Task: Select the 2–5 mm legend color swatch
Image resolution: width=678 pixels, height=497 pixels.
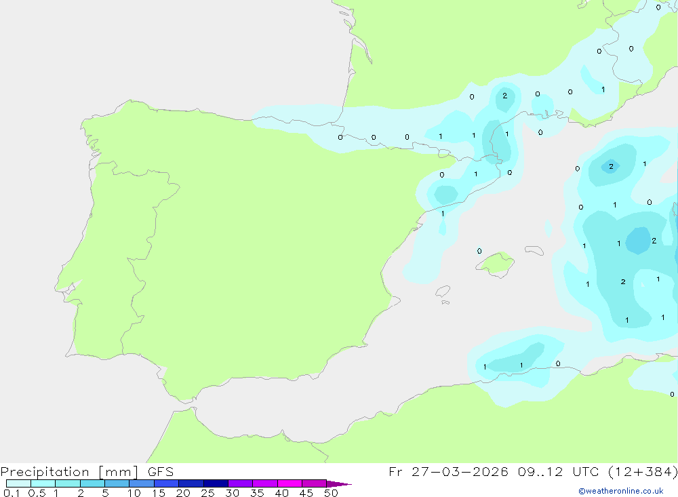Action: click(92, 483)
